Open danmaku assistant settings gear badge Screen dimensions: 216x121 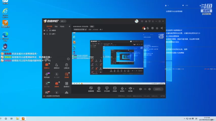click(x=49, y=63)
